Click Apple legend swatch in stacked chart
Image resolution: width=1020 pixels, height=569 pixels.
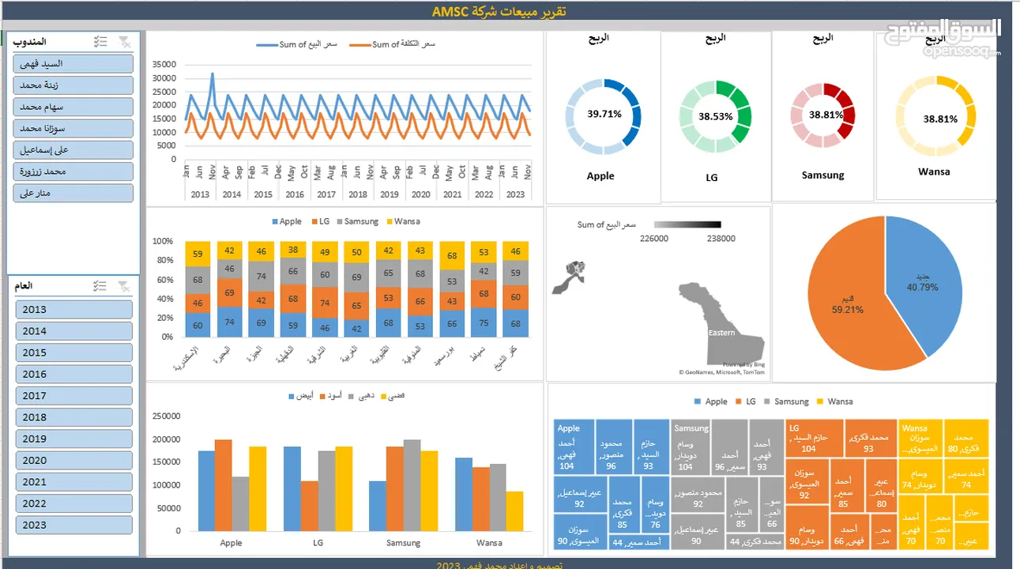[275, 222]
